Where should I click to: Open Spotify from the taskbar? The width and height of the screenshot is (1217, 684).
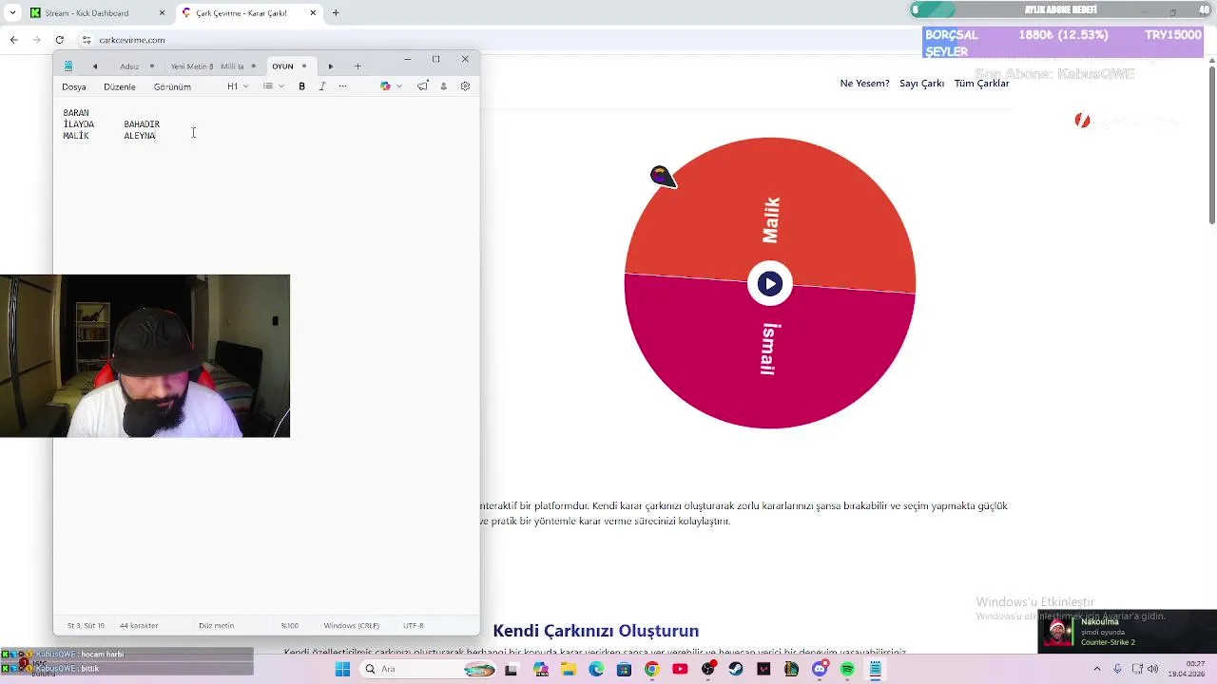click(x=847, y=669)
